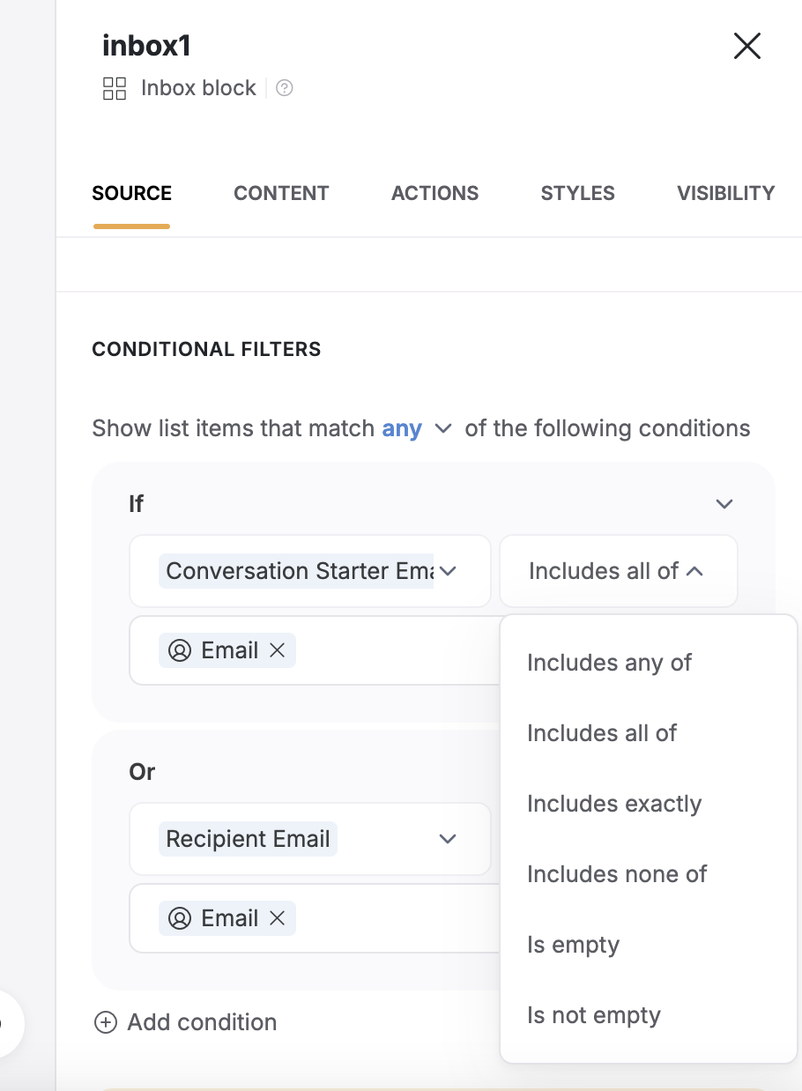Collapse the If condition chevron
Image resolution: width=802 pixels, height=1091 pixels.
(x=724, y=504)
